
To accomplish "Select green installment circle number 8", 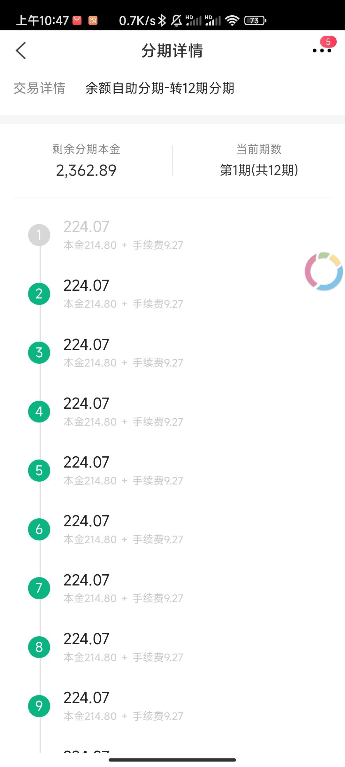I will 39,647.
